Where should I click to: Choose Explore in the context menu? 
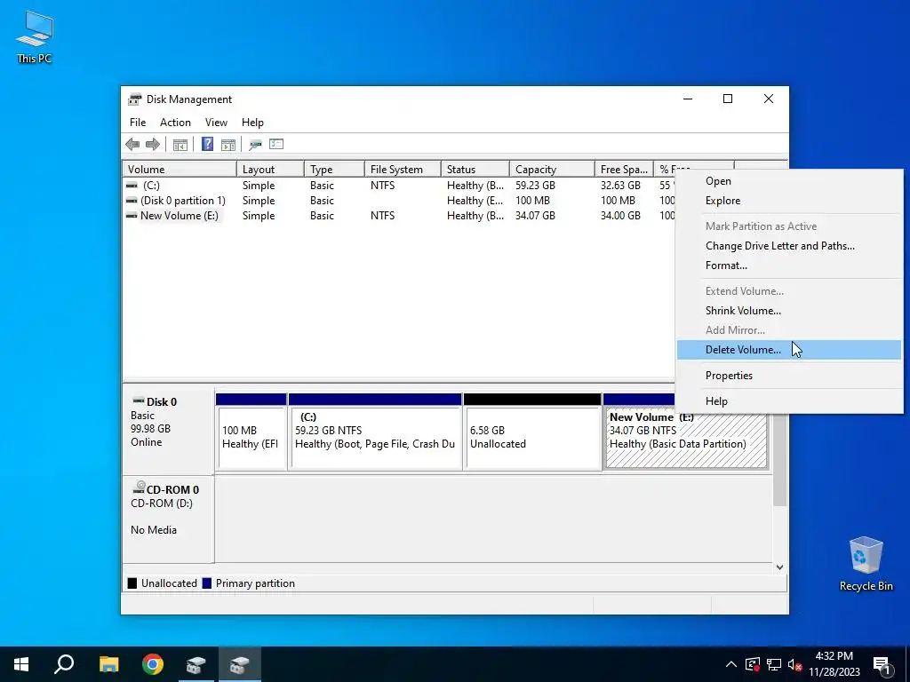(x=789, y=201)
